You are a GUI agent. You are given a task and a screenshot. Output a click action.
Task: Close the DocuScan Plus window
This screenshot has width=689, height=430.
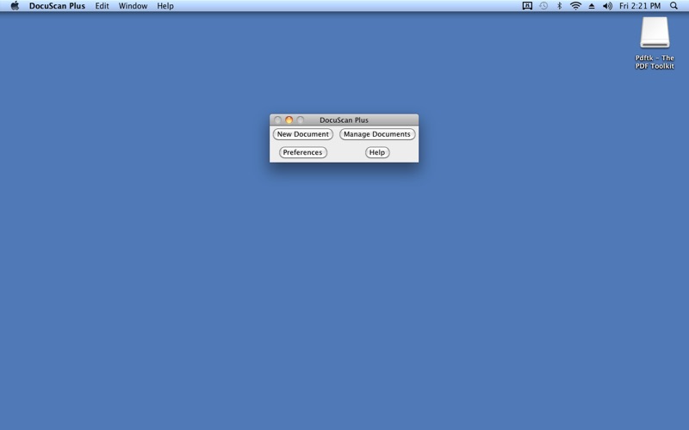(277, 120)
